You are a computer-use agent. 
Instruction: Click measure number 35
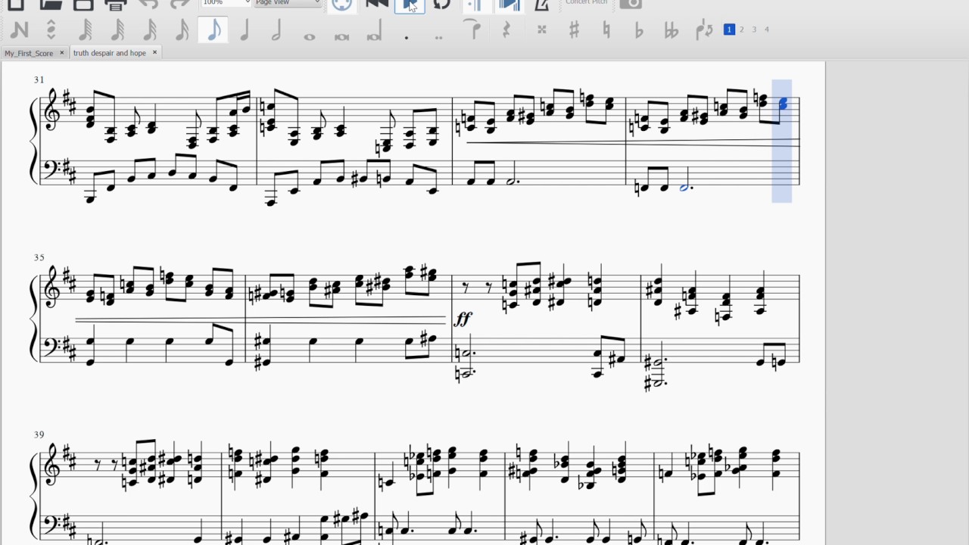tap(39, 257)
